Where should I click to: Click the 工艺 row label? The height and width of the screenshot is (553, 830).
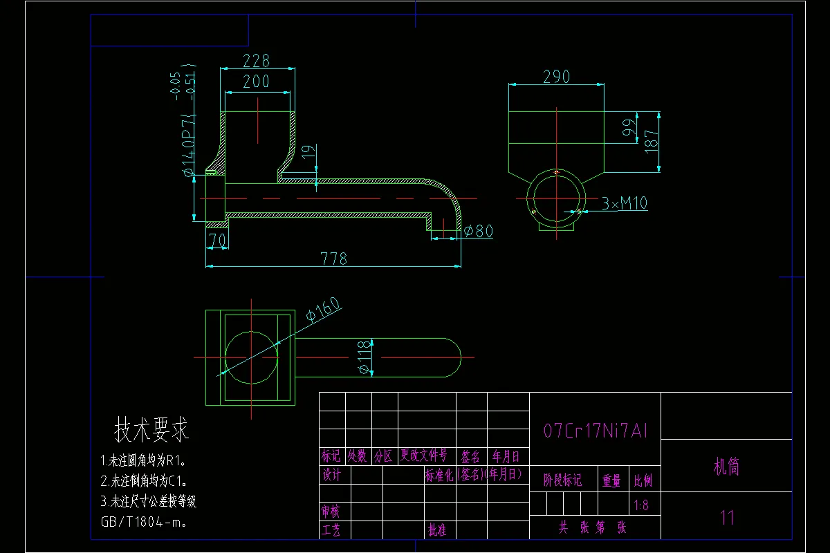click(x=331, y=530)
